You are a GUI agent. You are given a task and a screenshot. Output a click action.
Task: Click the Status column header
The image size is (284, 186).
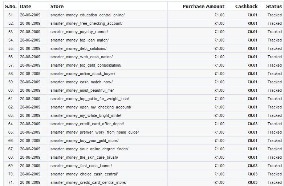[274, 7]
